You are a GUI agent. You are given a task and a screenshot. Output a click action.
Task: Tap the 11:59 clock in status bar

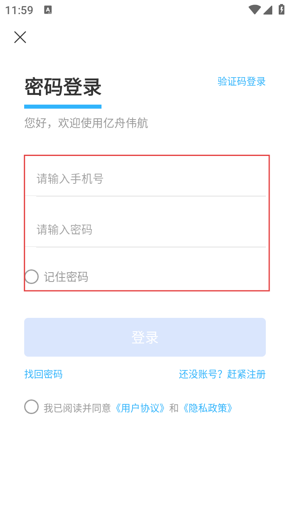point(19,10)
